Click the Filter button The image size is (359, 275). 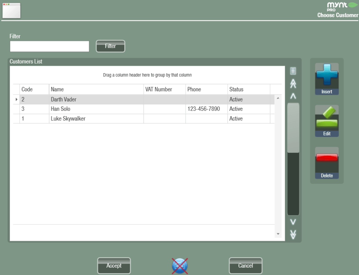click(110, 46)
